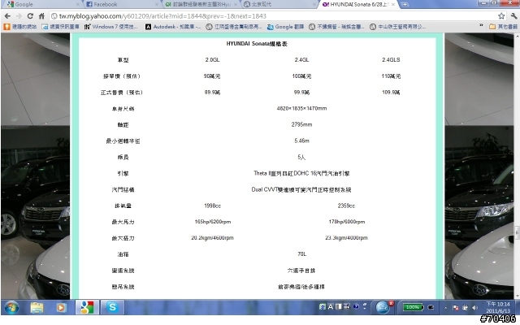The image size is (520, 325).
Task: Close the Facebook tab
Action: 157,4
